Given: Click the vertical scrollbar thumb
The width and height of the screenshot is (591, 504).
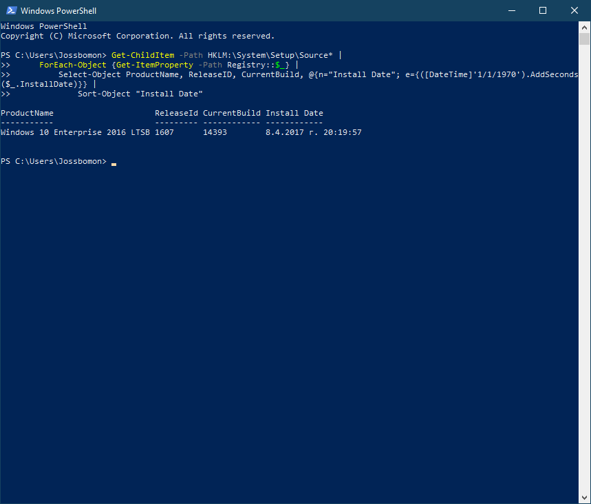Looking at the screenshot, I should [x=584, y=39].
